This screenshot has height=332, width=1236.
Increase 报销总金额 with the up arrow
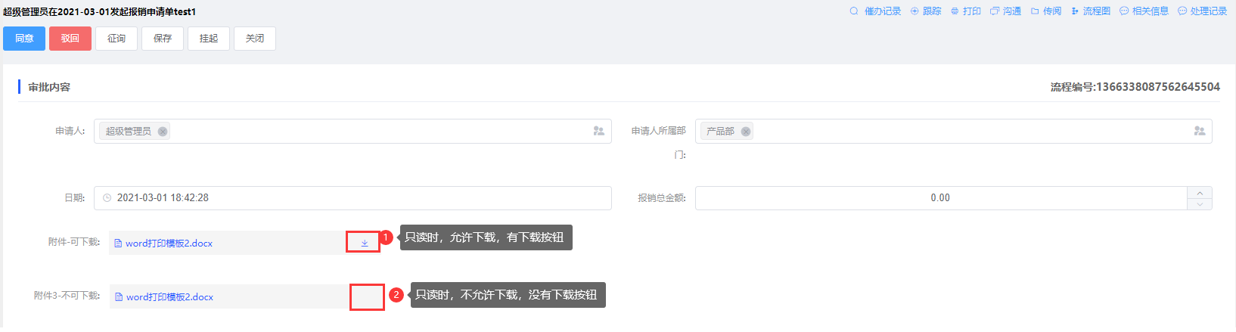(1200, 193)
